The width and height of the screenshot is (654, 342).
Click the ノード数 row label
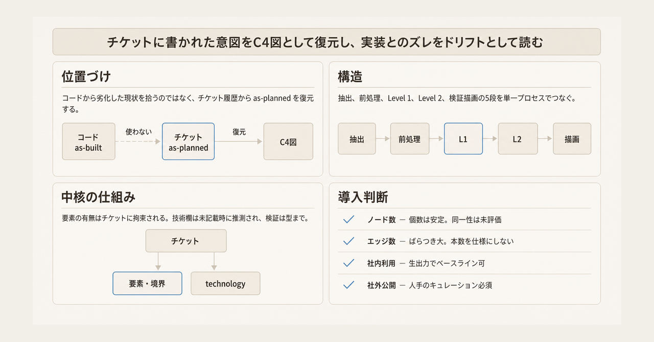click(382, 219)
